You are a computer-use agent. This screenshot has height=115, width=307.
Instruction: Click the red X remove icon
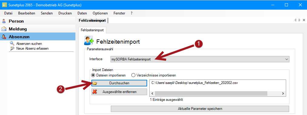95,92
